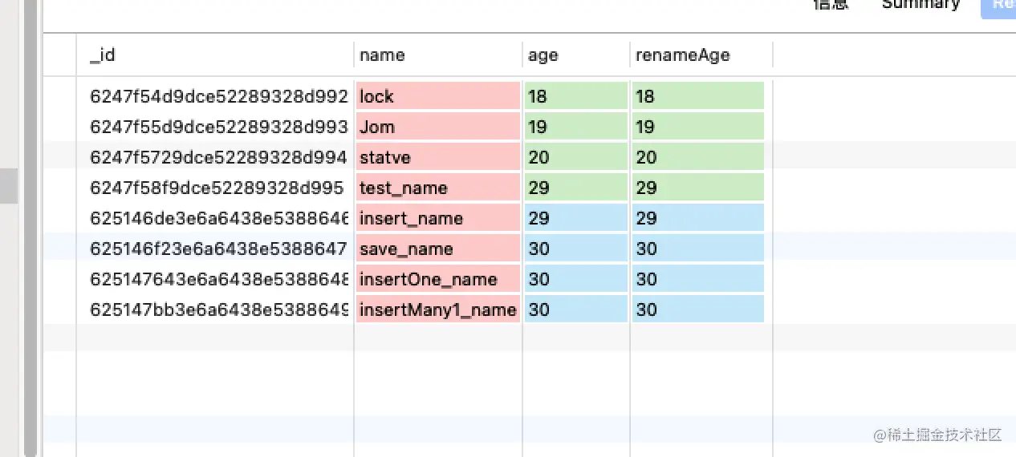Click the name cell 'test_name'
This screenshot has width=1016, height=457.
[438, 188]
